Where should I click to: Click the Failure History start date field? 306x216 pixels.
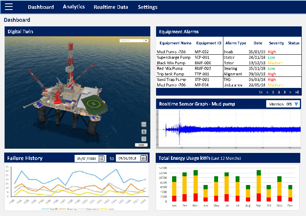(87, 158)
